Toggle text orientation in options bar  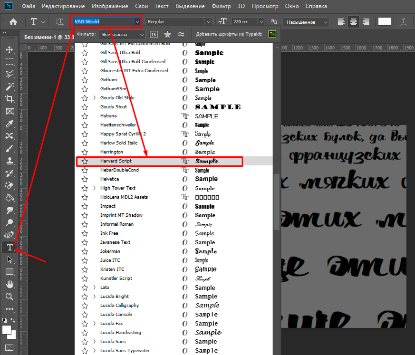pyautogui.click(x=59, y=22)
